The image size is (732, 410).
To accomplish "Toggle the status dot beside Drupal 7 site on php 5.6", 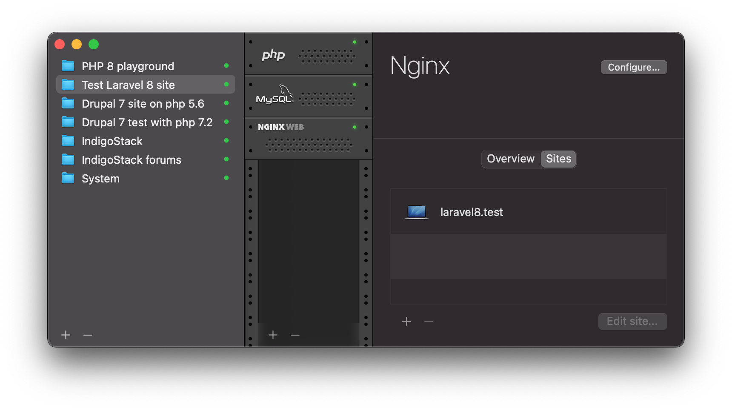I will coord(226,103).
